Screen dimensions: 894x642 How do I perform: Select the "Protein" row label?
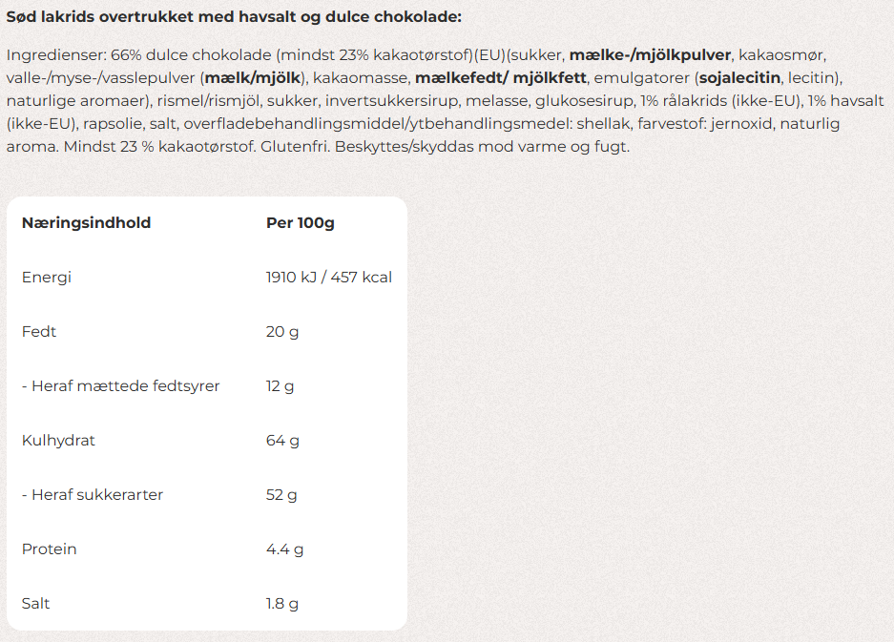[x=49, y=549]
